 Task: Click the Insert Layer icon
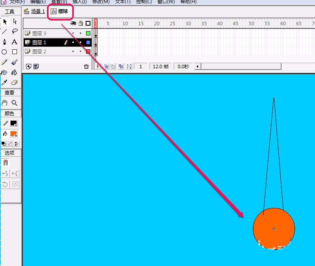pyautogui.click(x=28, y=67)
